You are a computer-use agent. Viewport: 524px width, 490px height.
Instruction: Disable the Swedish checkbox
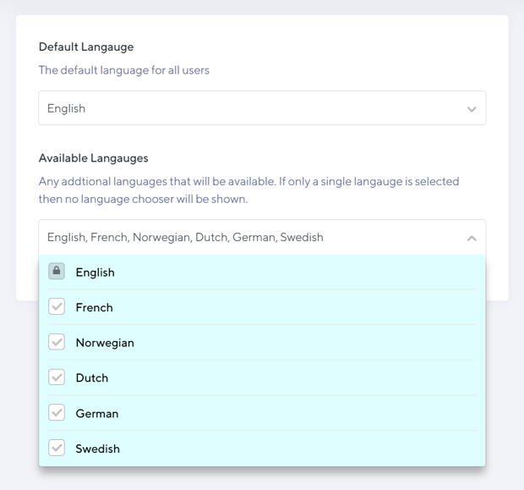tap(57, 449)
